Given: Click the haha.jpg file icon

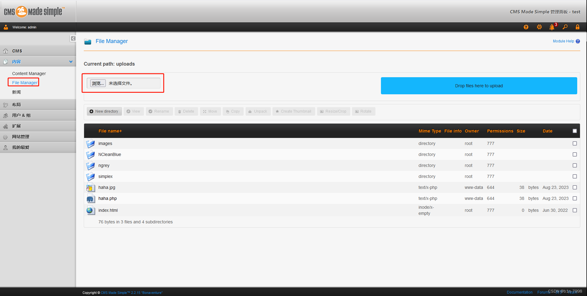Looking at the screenshot, I should [90, 187].
